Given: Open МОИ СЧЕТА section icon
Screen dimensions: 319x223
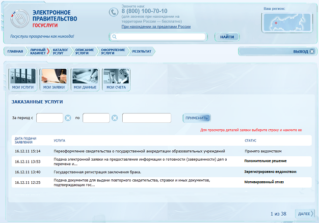Looking at the screenshot, I should [116, 79].
